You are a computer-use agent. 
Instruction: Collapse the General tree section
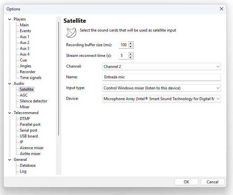click(9, 160)
